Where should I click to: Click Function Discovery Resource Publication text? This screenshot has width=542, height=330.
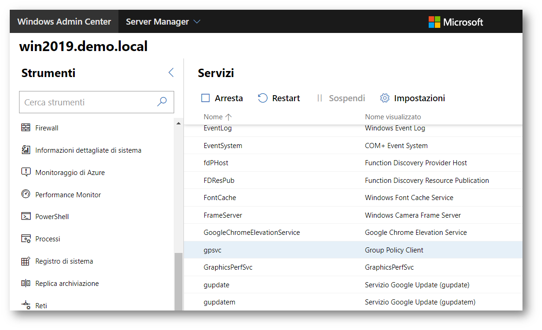427,181
